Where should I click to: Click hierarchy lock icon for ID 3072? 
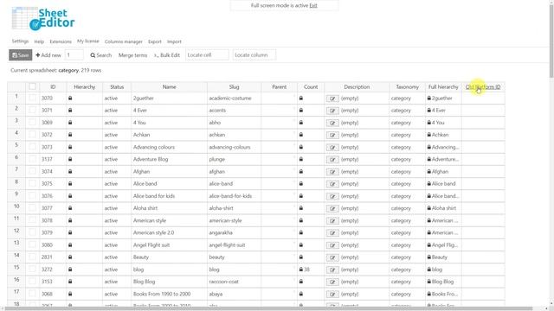point(70,135)
